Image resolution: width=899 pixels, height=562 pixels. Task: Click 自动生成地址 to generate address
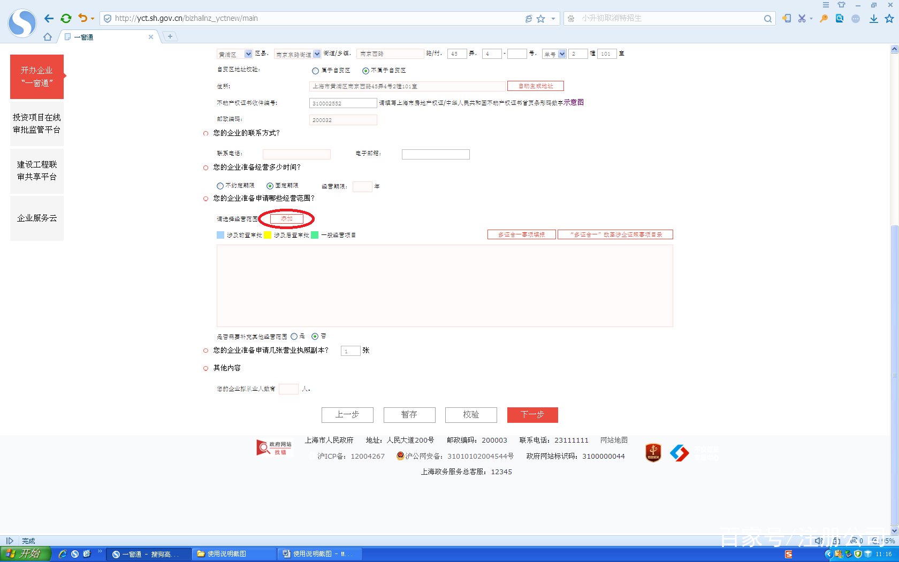click(x=535, y=86)
